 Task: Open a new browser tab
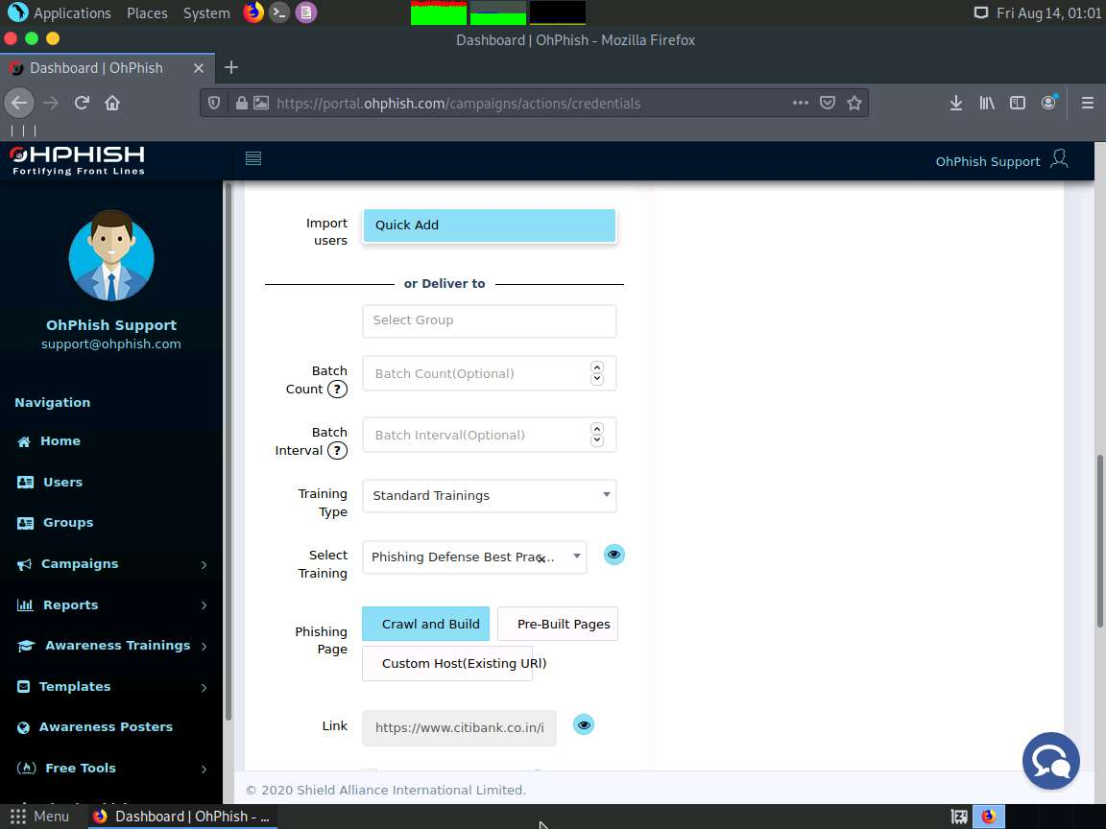click(x=230, y=68)
